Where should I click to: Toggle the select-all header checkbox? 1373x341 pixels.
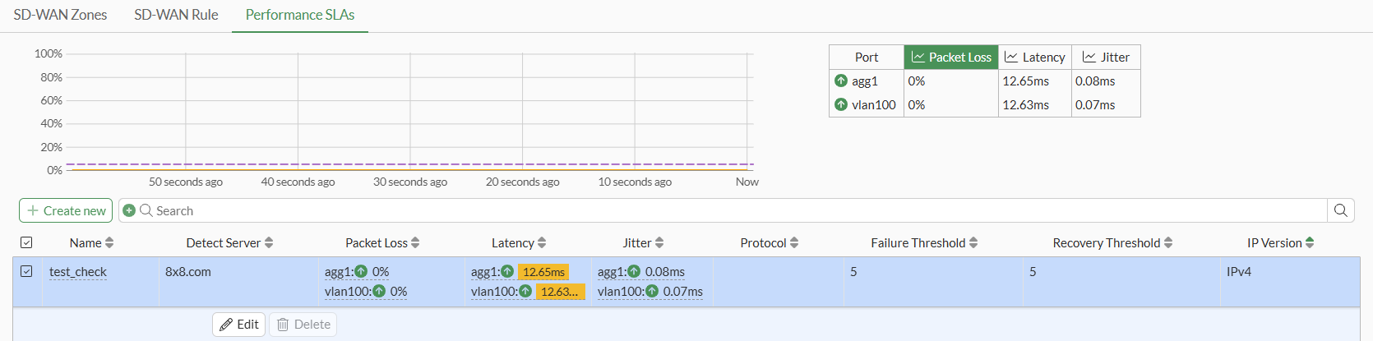tap(26, 242)
